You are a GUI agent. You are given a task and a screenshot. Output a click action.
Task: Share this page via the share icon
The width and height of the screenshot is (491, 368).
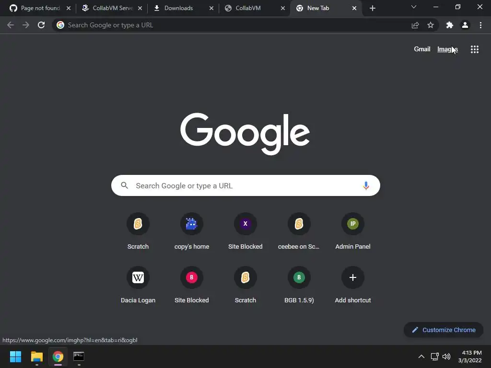[x=415, y=25]
